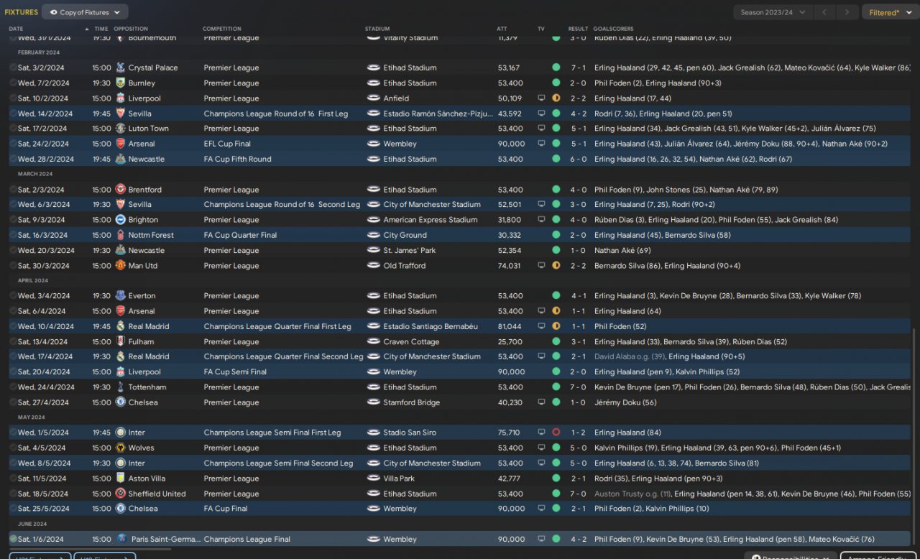
Task: Click the eye icon in Copy of Fixtures
Action: 53,12
